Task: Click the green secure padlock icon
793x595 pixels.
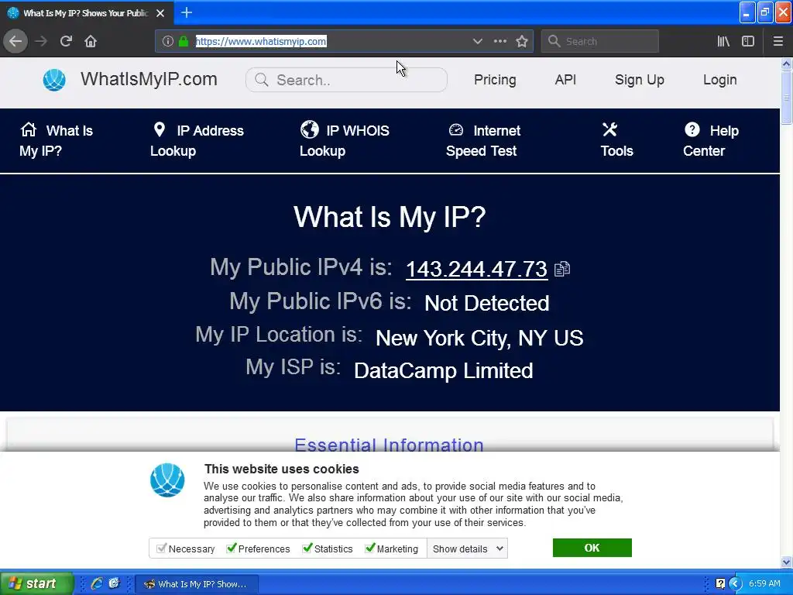Action: pos(184,42)
